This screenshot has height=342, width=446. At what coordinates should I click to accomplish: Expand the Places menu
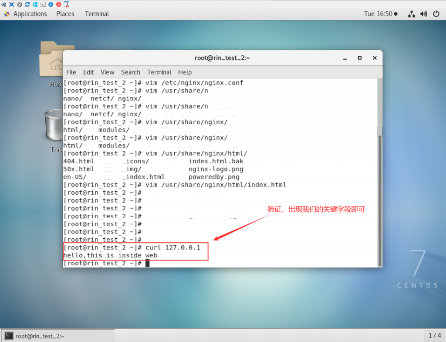[65, 14]
